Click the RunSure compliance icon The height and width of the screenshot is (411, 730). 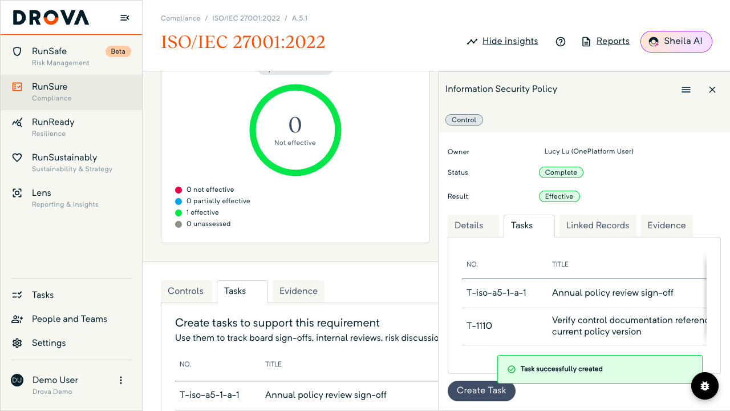coord(17,87)
